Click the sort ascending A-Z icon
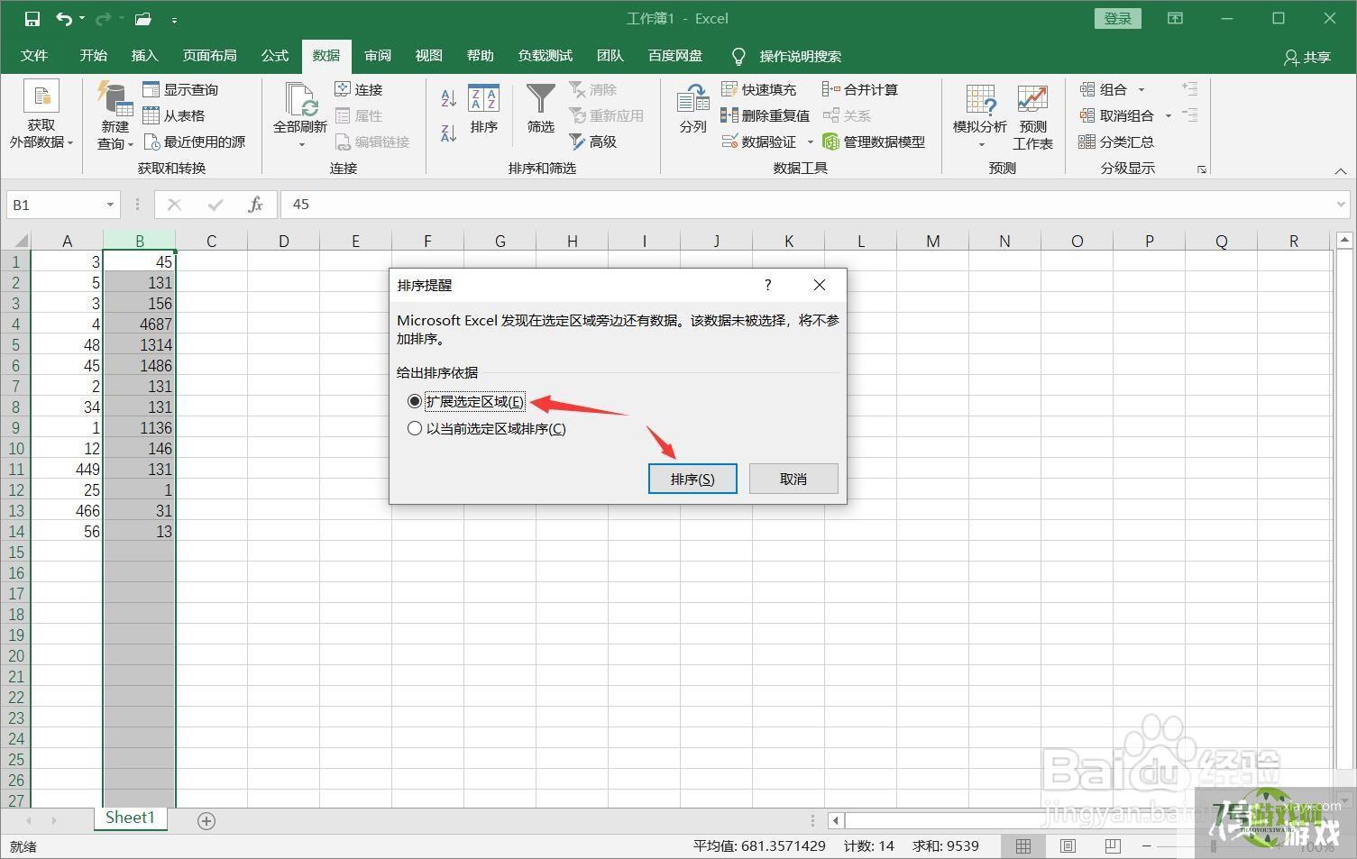 [448, 98]
